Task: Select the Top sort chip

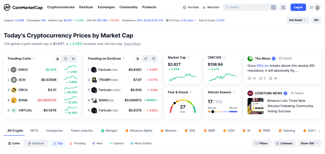Action: 58,143
